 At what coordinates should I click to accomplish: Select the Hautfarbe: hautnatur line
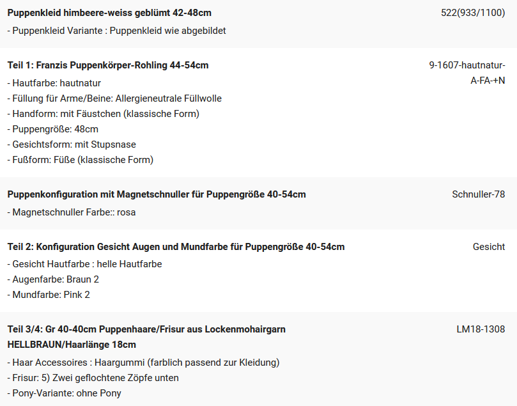coord(54,83)
